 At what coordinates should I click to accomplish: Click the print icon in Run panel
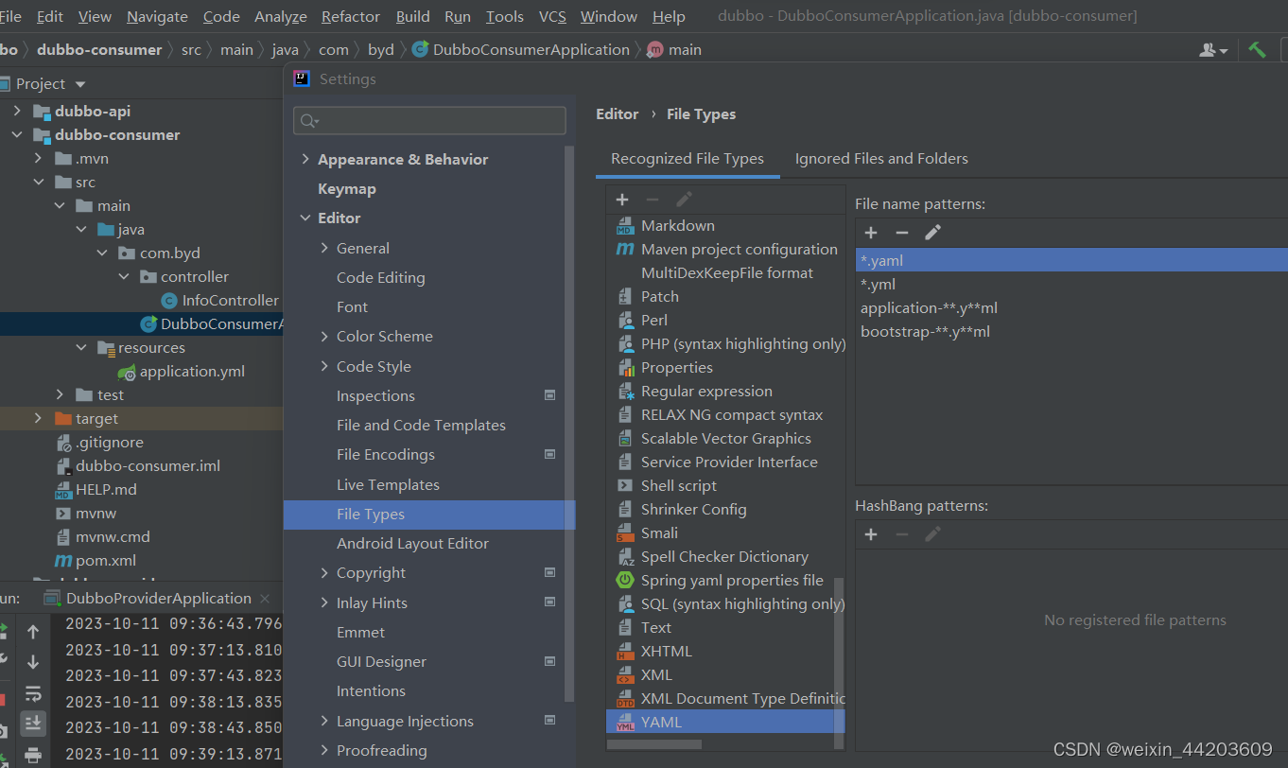[x=33, y=755]
